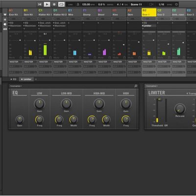Select the H1 Kloe channel header
The width and height of the screenshot is (196, 196).
119,12
